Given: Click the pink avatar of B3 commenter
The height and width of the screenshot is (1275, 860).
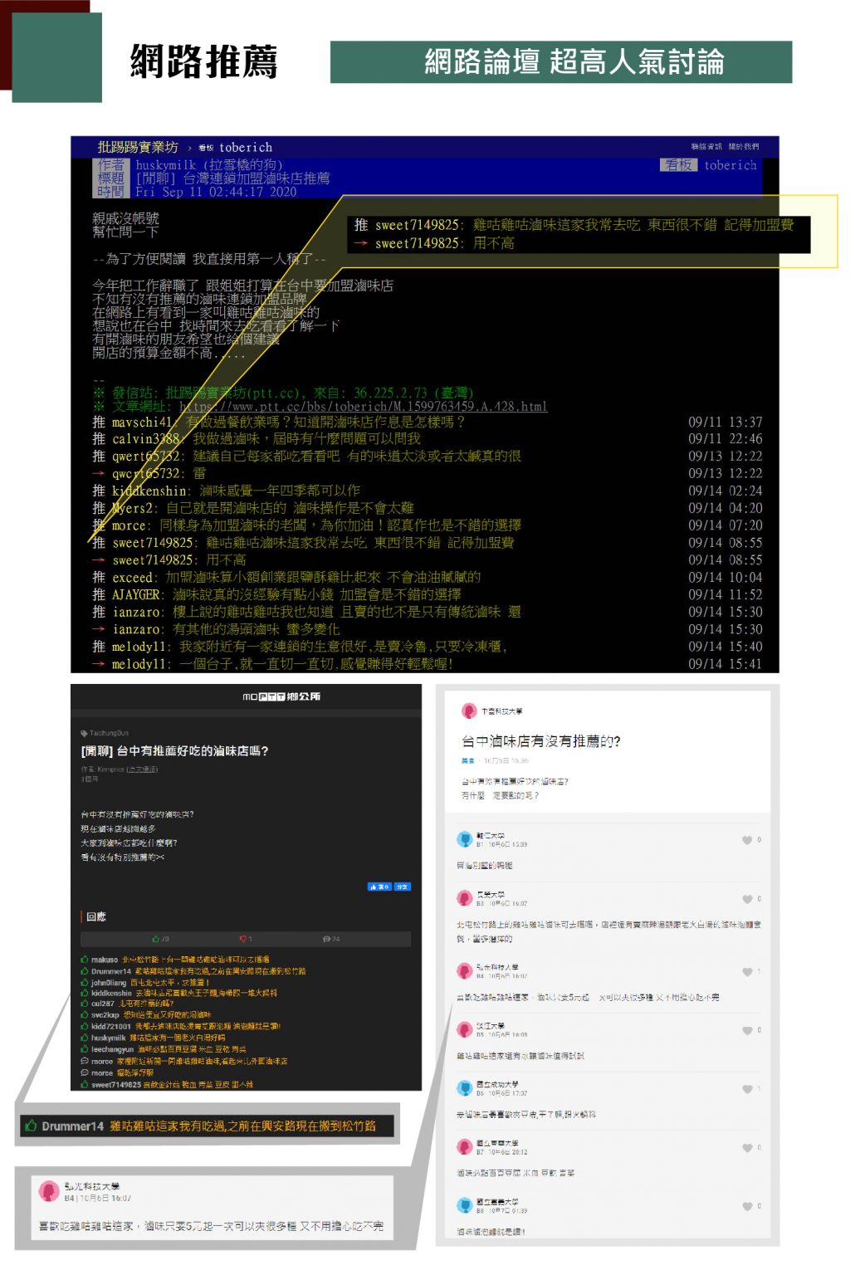Looking at the screenshot, I should click(x=465, y=898).
